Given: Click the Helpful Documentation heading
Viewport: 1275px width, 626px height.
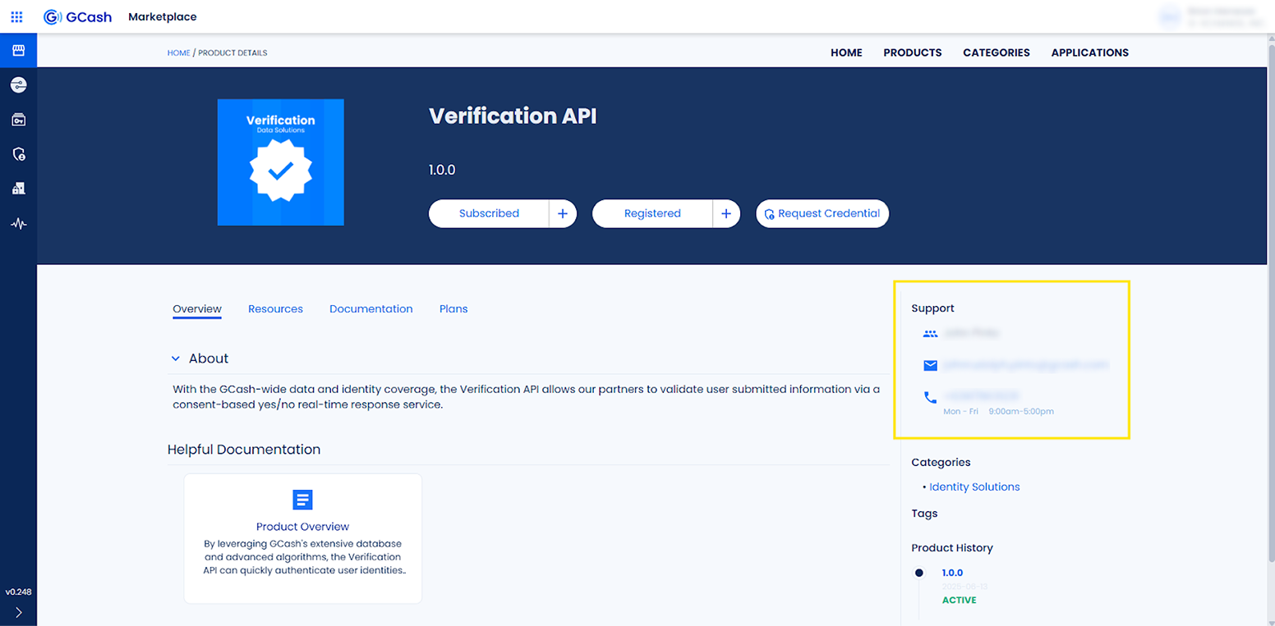Looking at the screenshot, I should pos(244,450).
